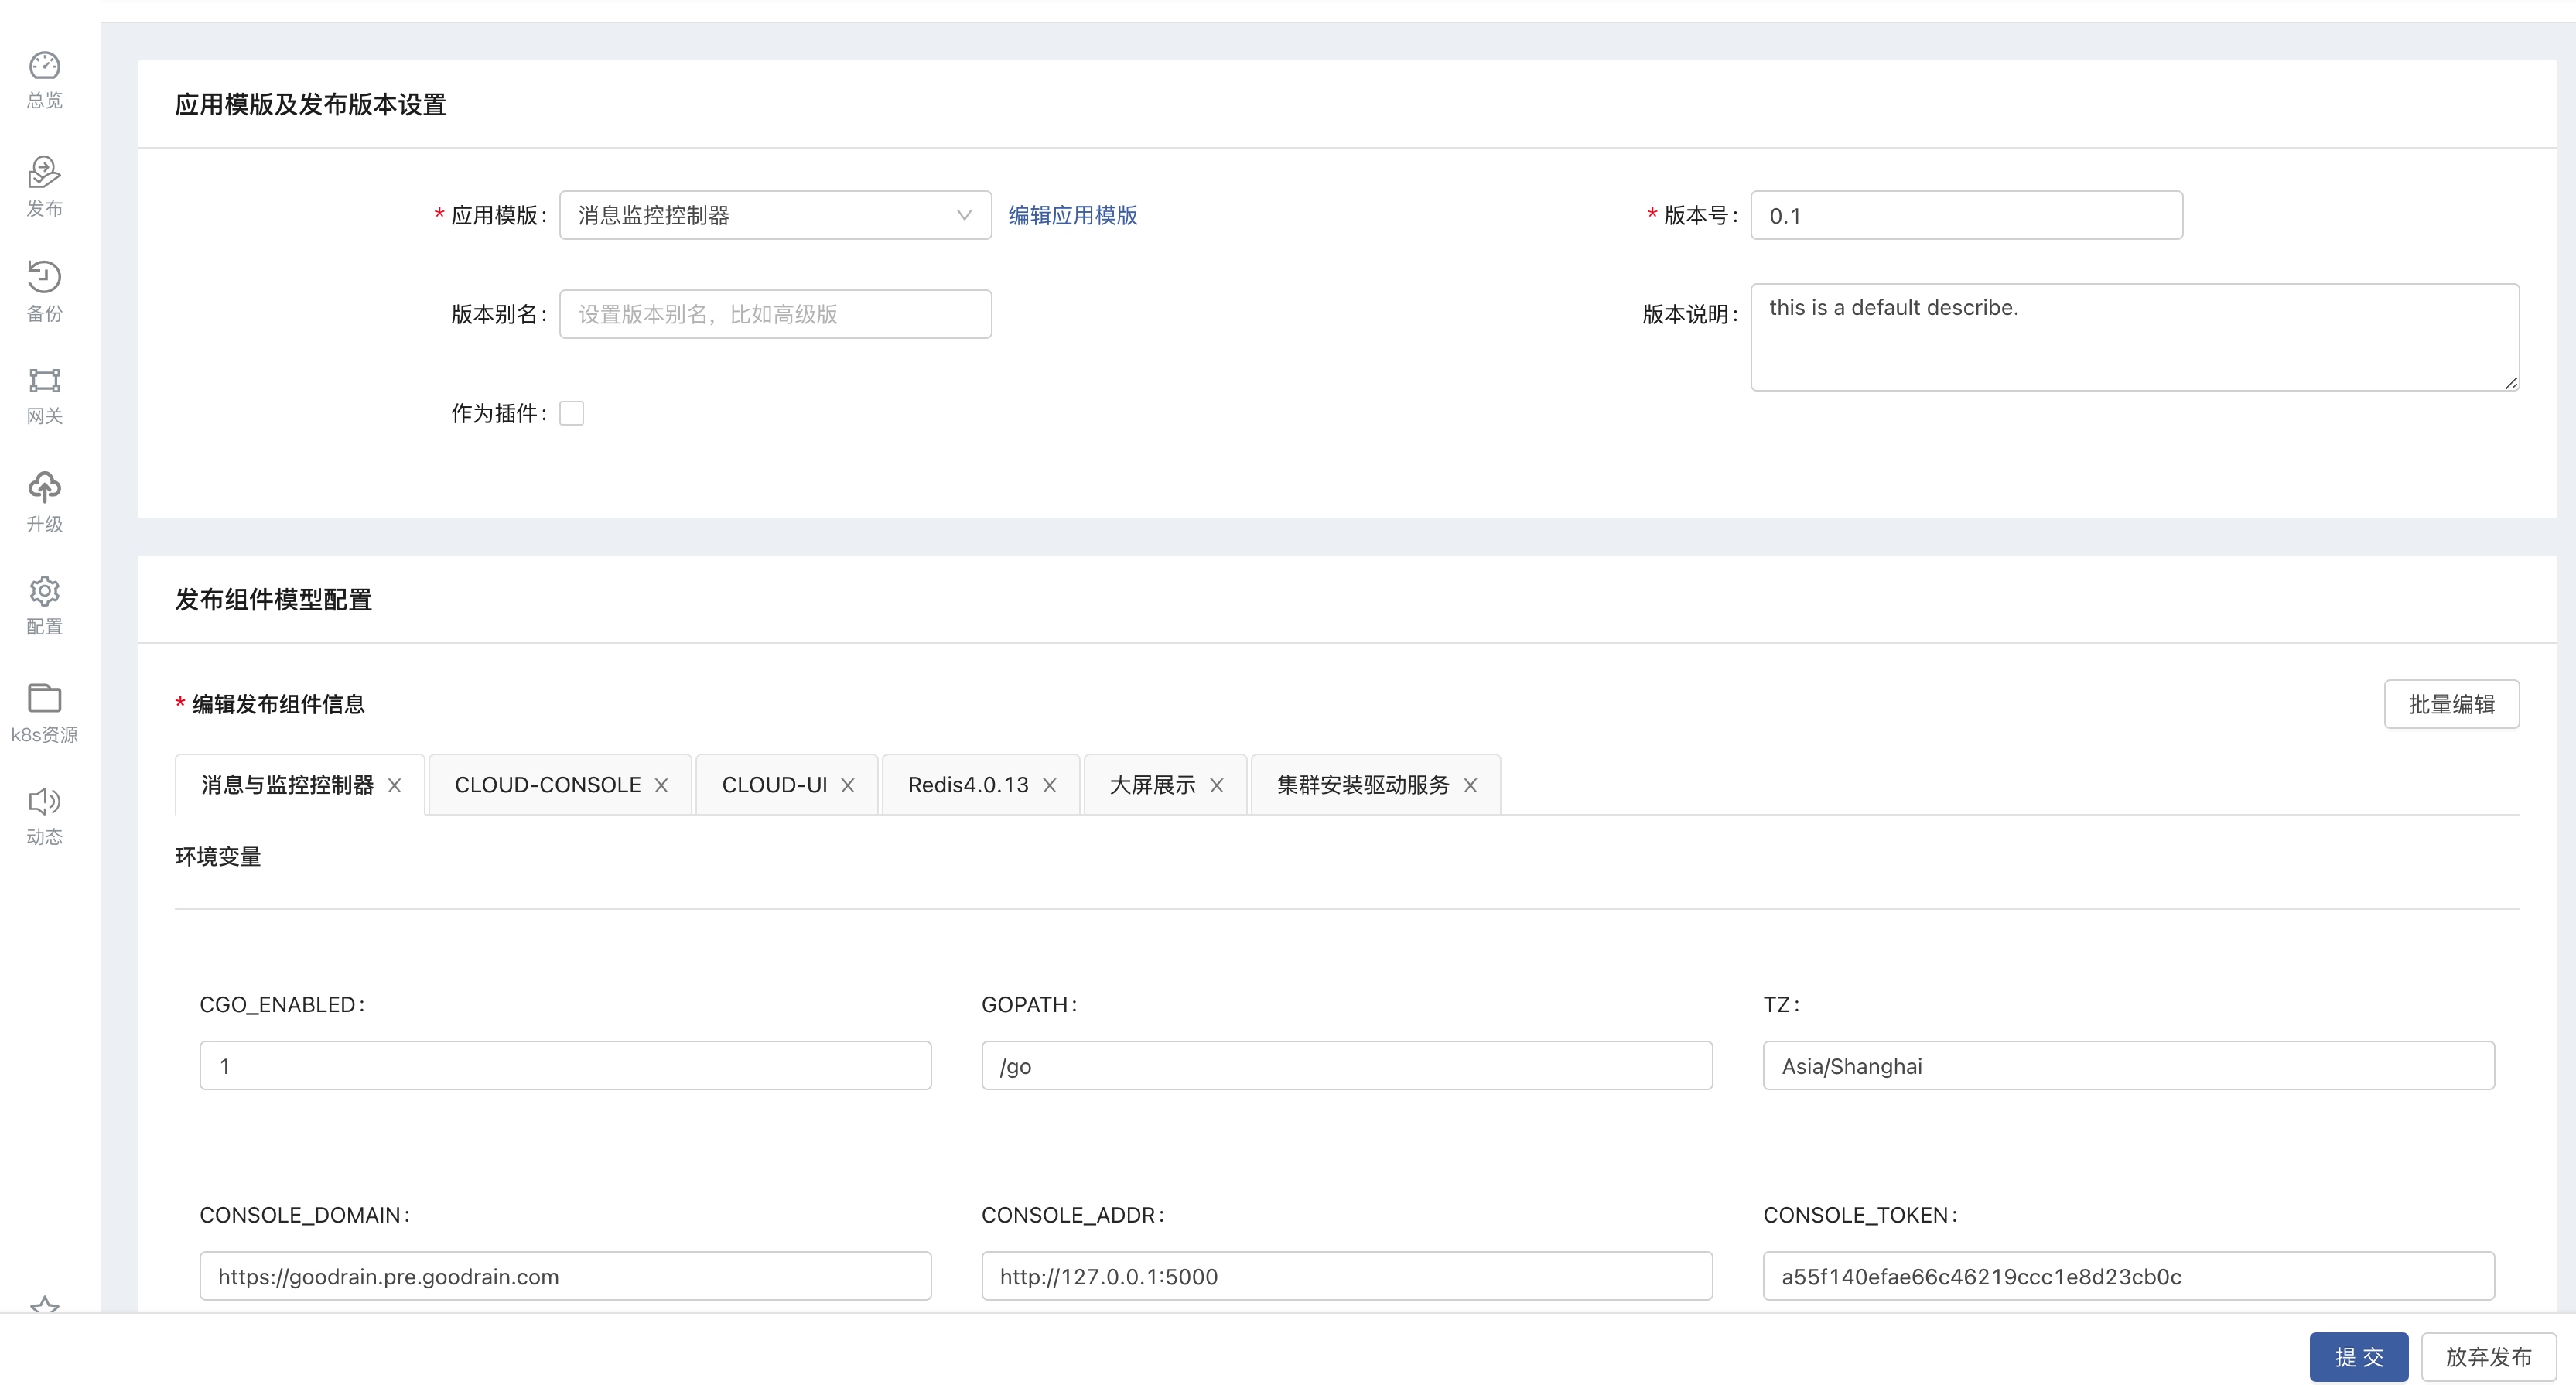Toggle the 作为插件 checkbox
Image resolution: width=2576 pixels, height=1385 pixels.
coord(572,414)
